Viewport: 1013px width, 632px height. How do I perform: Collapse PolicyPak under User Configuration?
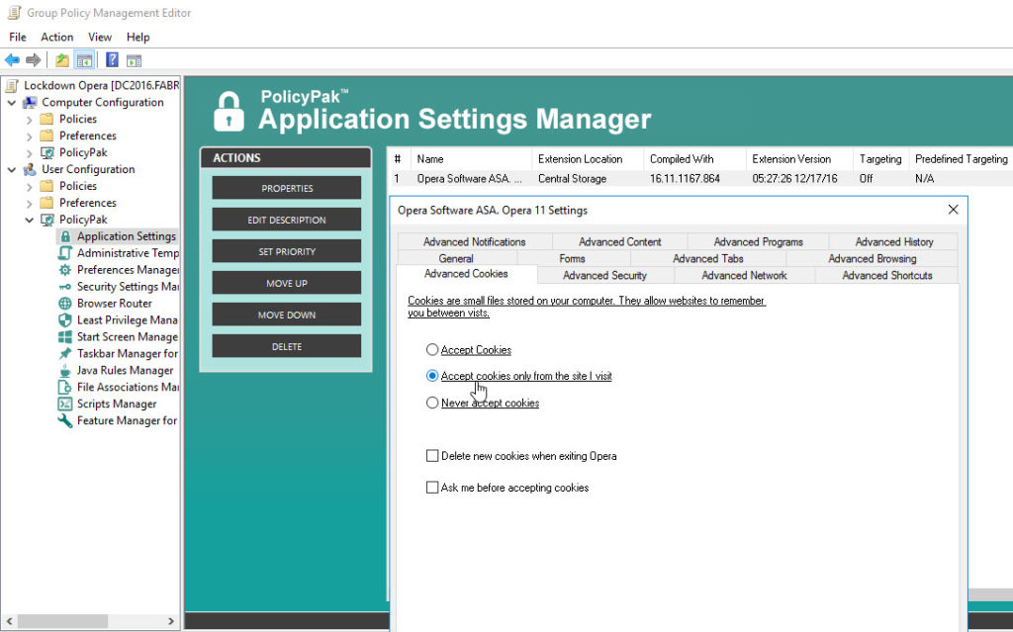(x=29, y=220)
